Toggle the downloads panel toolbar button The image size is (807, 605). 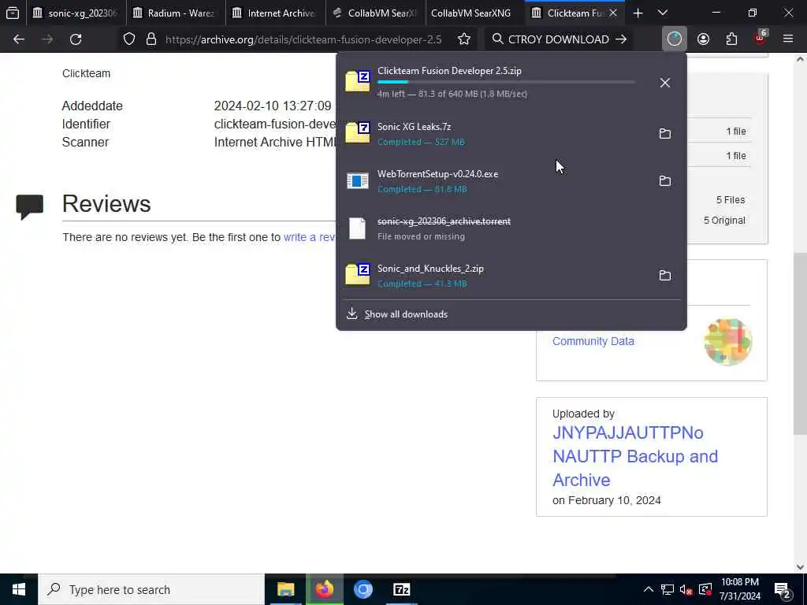(675, 39)
